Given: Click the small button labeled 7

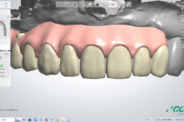Looking at the screenshot, I should (3, 76).
